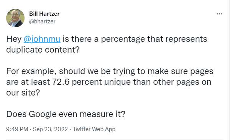Click the 9:49 PM timestamp
The width and height of the screenshot is (230, 140).
(x=17, y=129)
